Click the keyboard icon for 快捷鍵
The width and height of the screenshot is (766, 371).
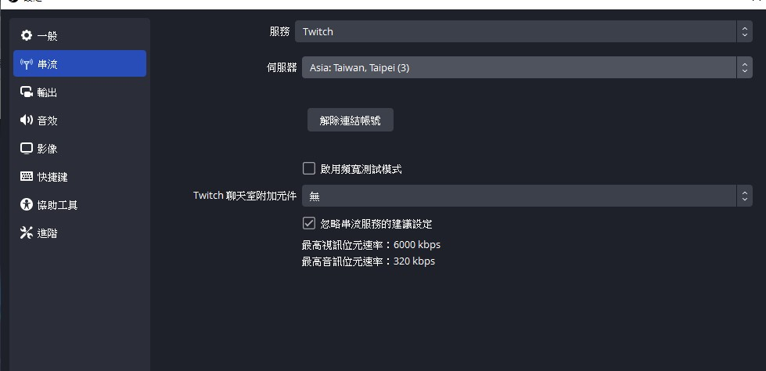pos(26,176)
